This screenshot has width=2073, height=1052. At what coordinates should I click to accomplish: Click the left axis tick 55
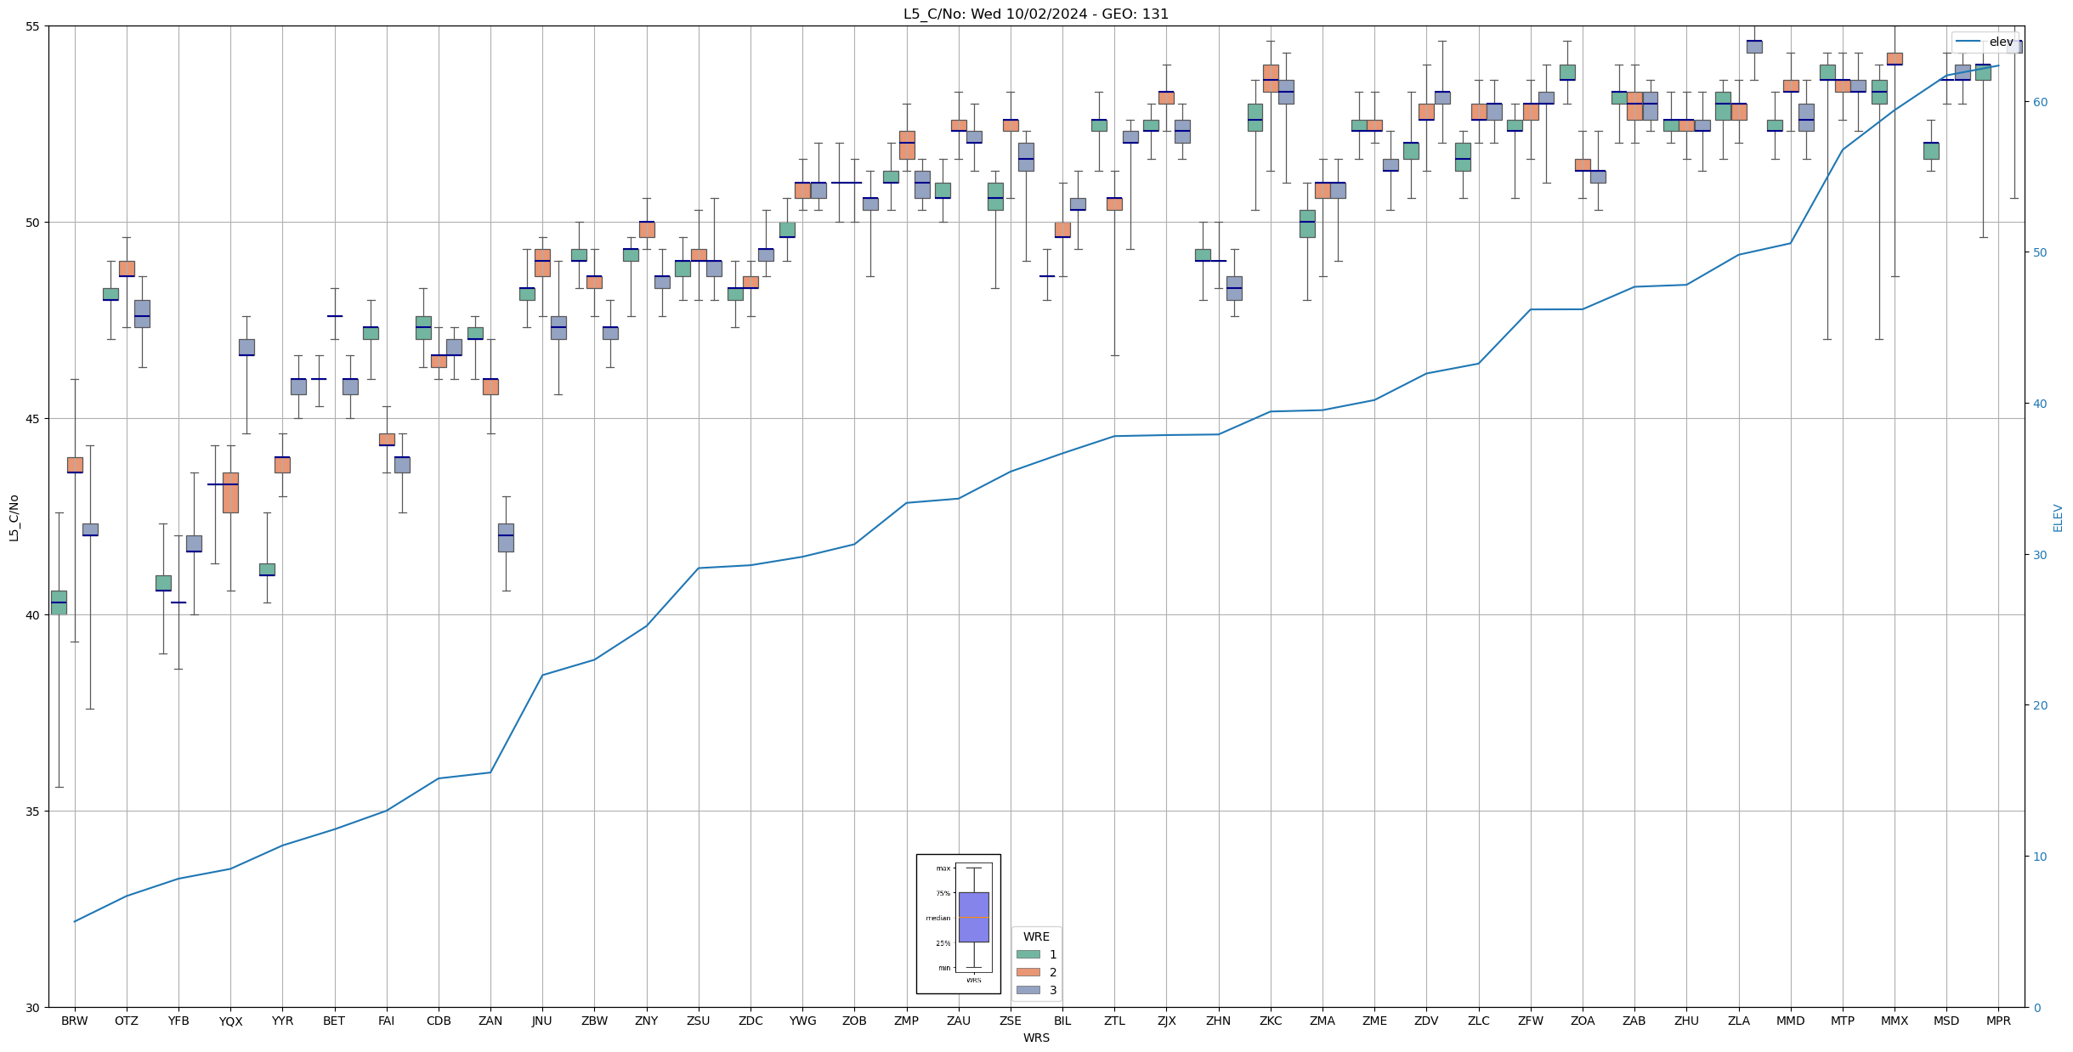coord(32,25)
